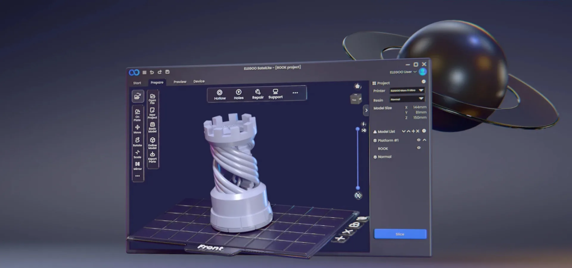Click the user avatar icon
Viewport: 572px width, 268px height.
coord(423,72)
